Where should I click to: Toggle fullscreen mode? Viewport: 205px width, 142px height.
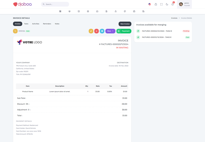click(x=161, y=4)
